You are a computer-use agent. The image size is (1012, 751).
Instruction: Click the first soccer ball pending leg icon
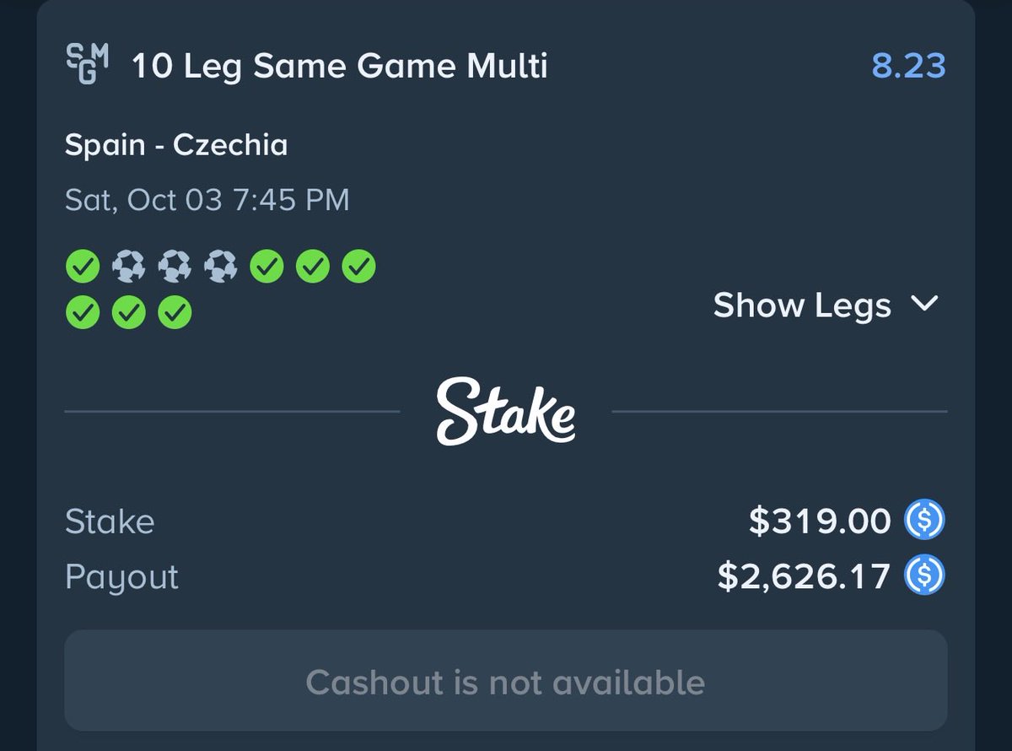coord(128,267)
